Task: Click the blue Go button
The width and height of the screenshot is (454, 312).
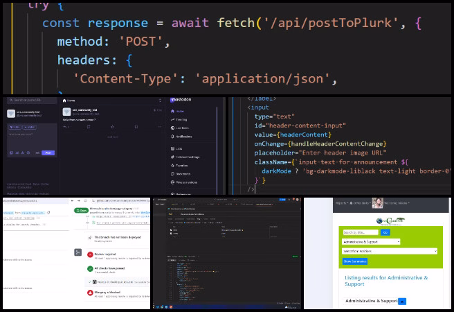Action: pos(385,232)
